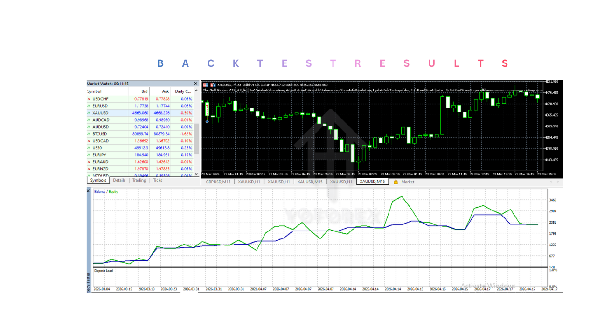The image size is (597, 336).
Task: Select the EURUSD symbol row
Action: (x=140, y=106)
